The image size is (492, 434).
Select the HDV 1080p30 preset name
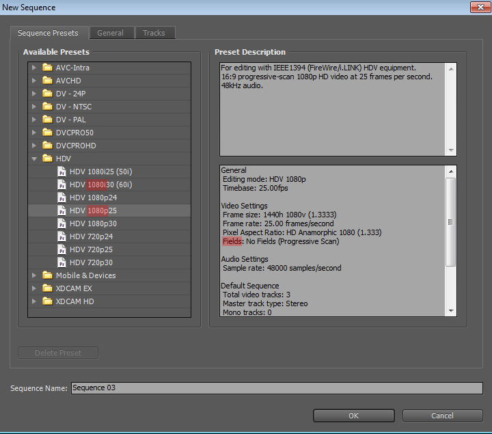pos(93,223)
